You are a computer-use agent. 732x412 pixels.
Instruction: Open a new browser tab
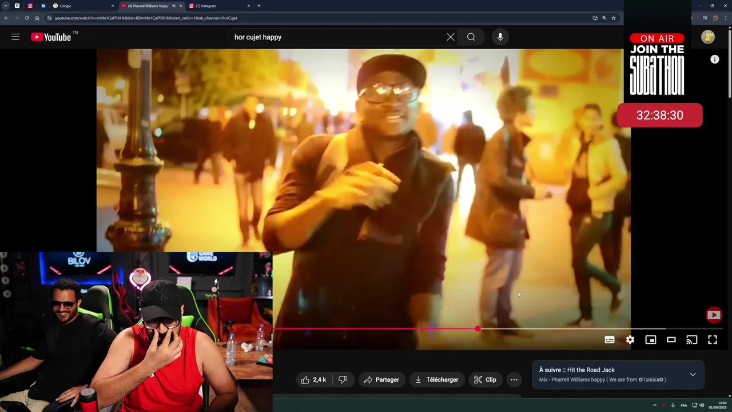(x=259, y=6)
